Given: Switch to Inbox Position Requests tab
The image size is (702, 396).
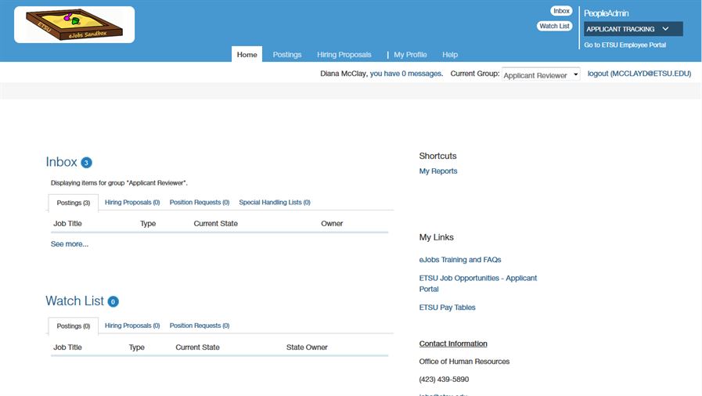Looking at the screenshot, I should point(200,203).
